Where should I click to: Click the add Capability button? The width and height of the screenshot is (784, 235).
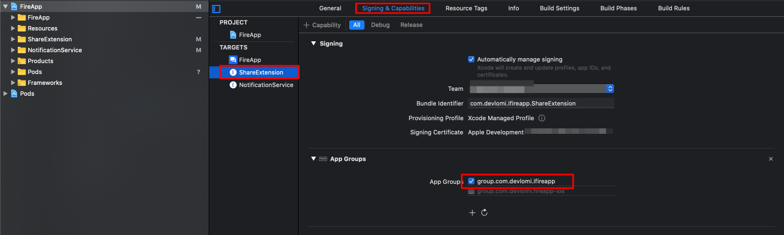coord(322,25)
